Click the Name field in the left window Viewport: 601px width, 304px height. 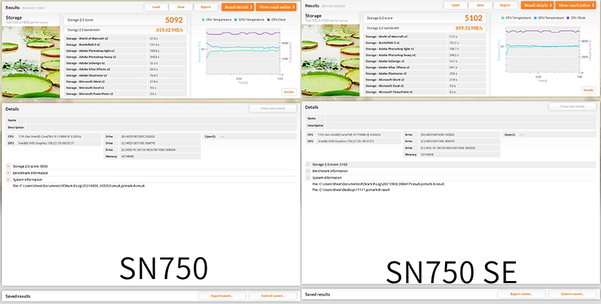point(161,120)
